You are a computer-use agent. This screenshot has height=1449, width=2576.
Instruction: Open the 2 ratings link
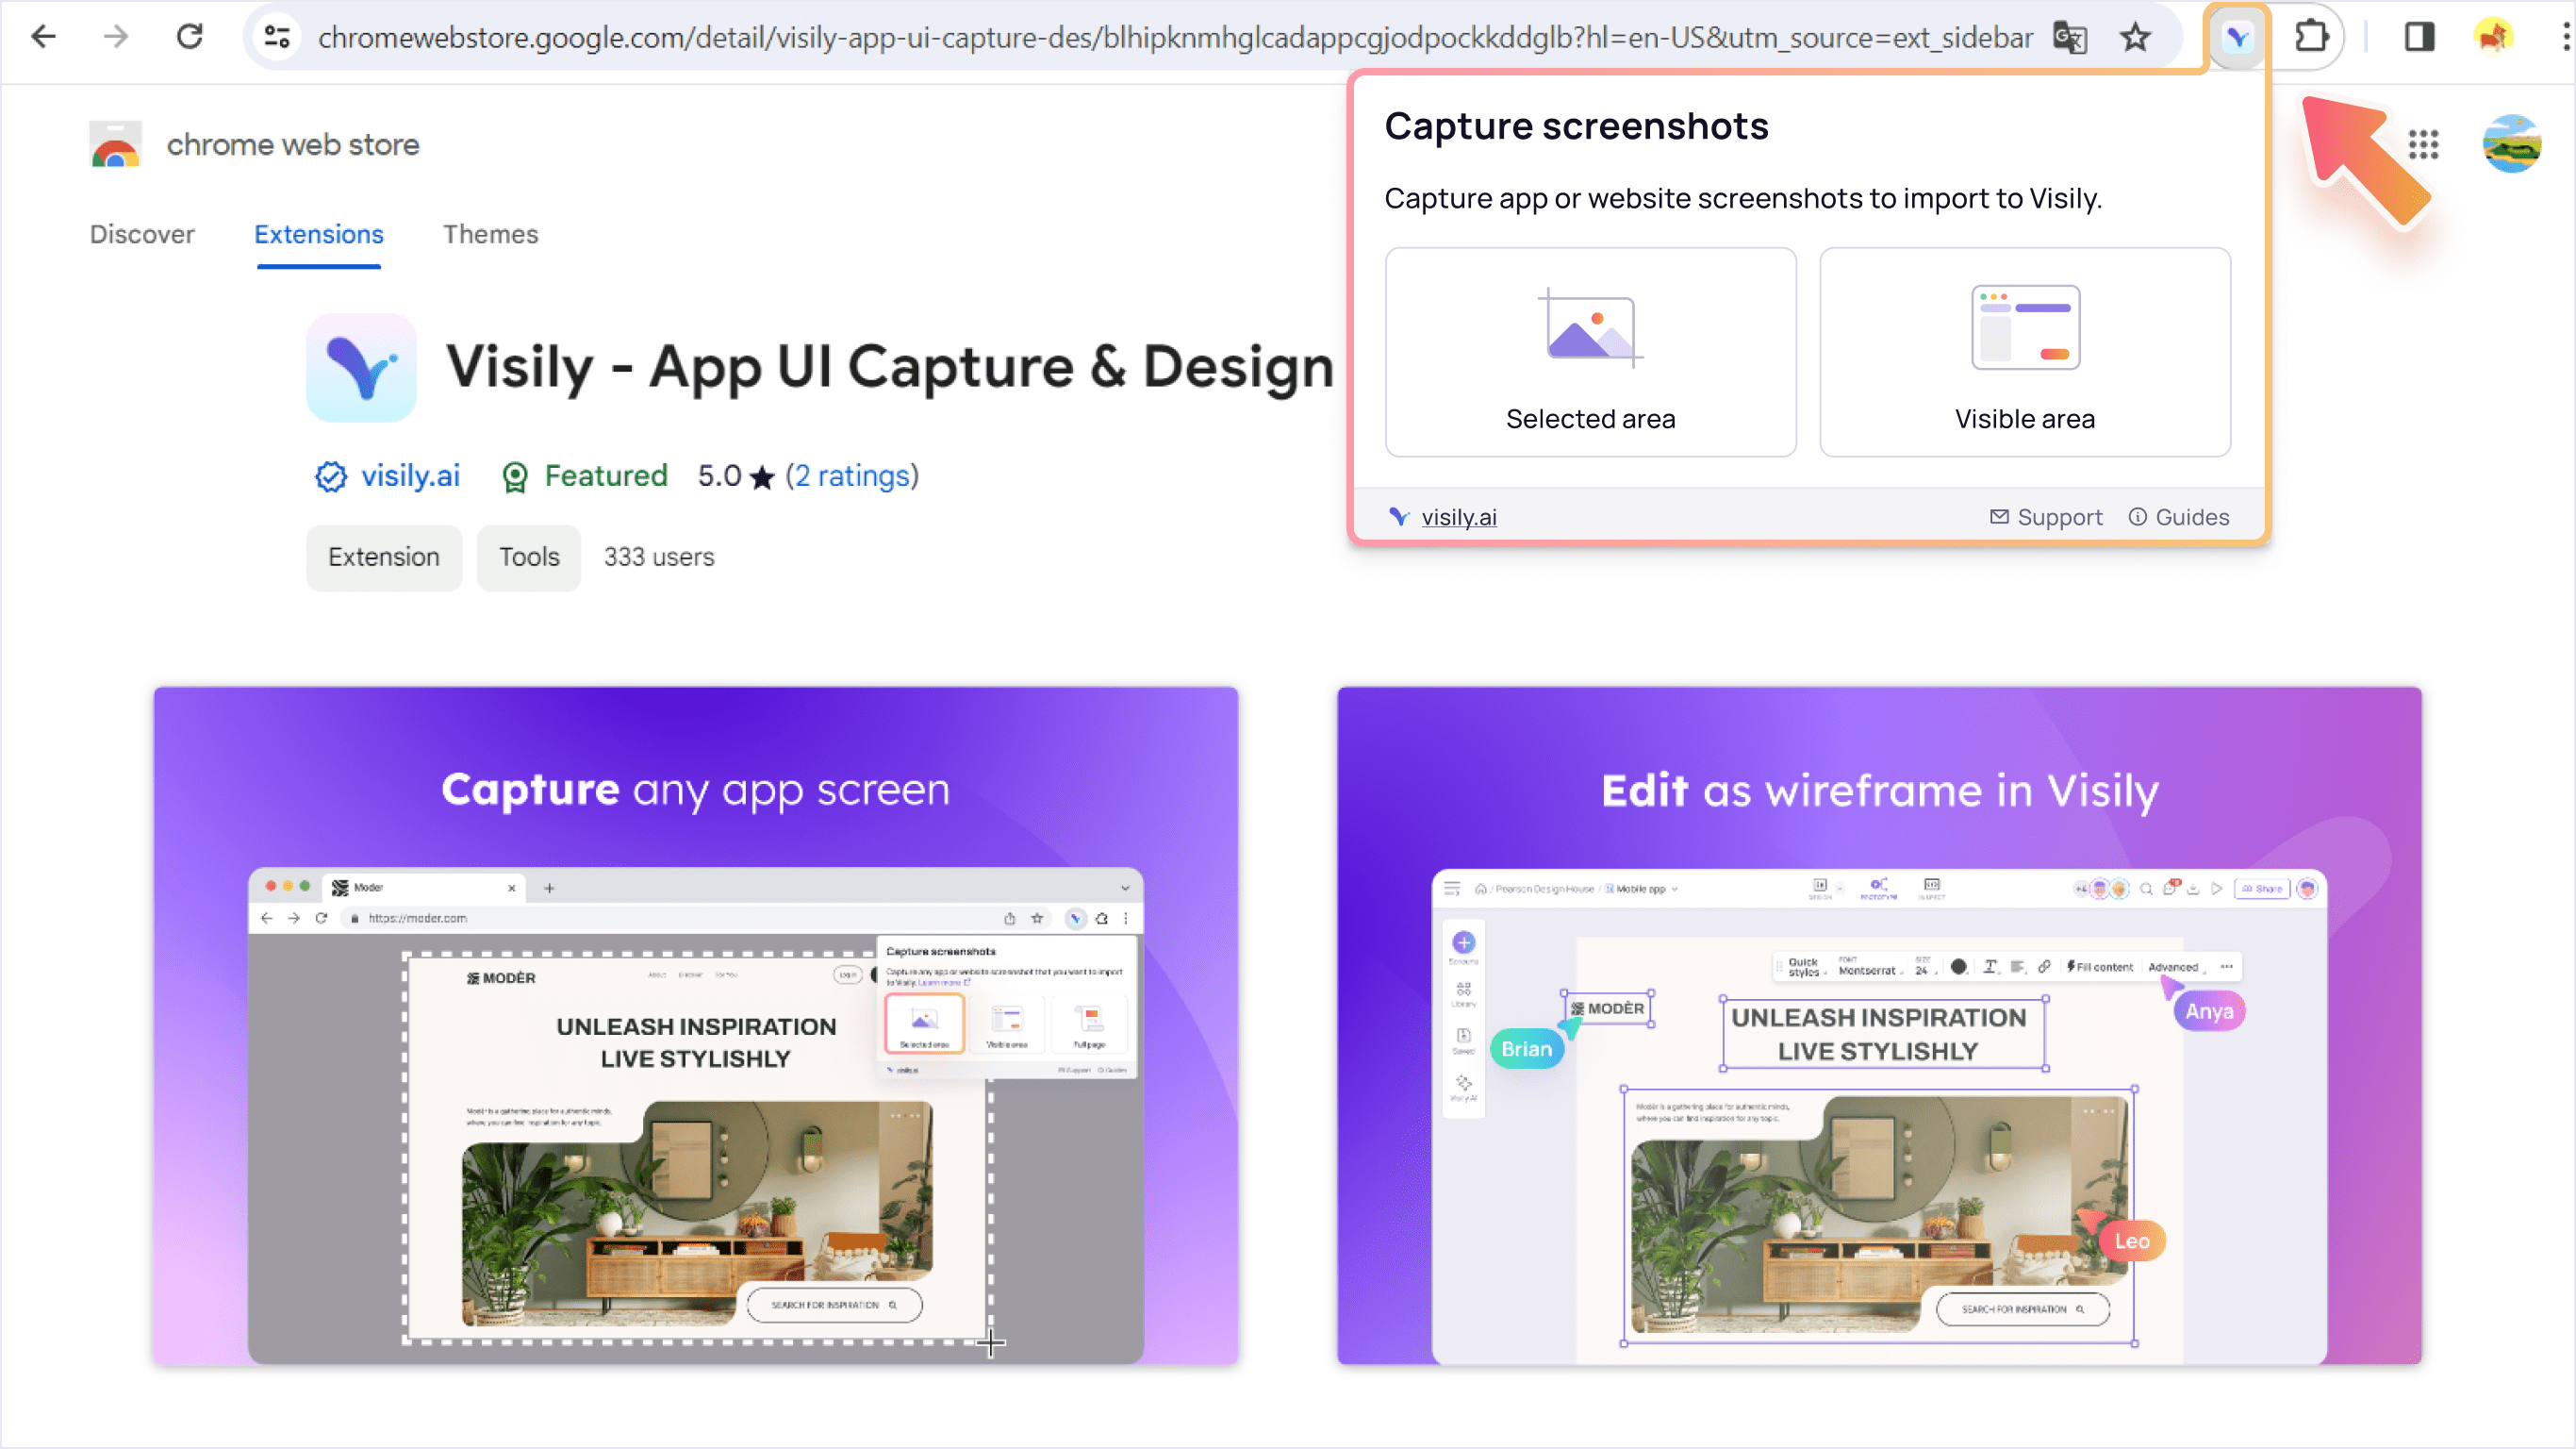852,475
